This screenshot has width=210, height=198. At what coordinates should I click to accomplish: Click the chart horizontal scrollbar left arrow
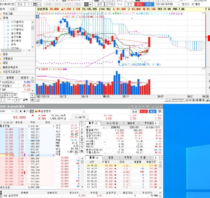pos(38,100)
